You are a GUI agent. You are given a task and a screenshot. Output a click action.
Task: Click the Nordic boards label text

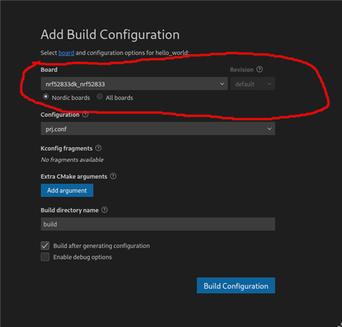[x=71, y=98]
